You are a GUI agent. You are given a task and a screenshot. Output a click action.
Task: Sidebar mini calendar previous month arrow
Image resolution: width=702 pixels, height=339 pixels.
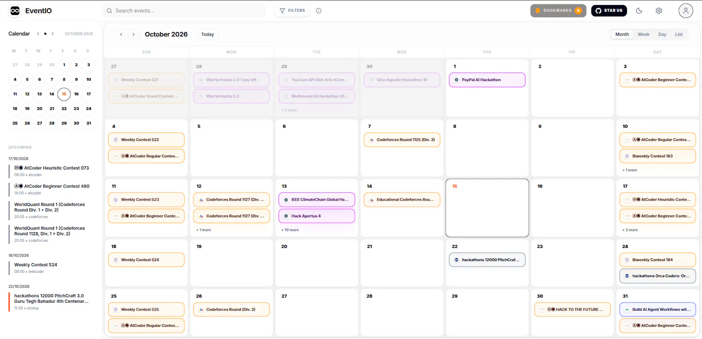[x=38, y=34]
